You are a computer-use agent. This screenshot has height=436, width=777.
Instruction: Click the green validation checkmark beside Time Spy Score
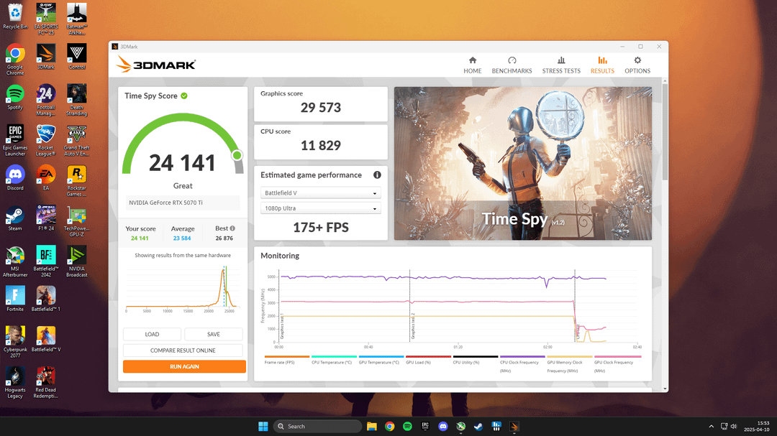tap(184, 96)
